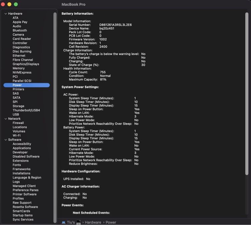Select Profiles in the sidebar
The width and height of the screenshot is (251, 225).
tap(18, 199)
